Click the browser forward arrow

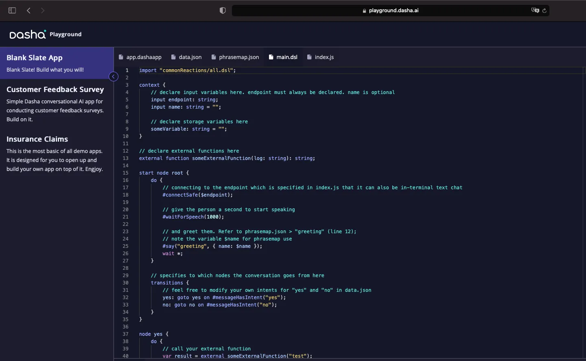(43, 11)
